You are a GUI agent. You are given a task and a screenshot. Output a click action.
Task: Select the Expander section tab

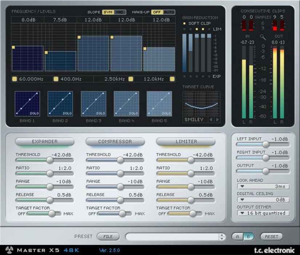44,141
